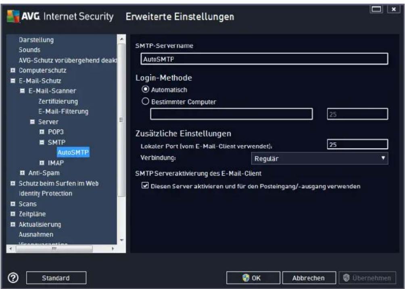This screenshot has height=289, width=405.
Task: Toggle Diesen Server aktivieren checkbox
Action: click(145, 186)
